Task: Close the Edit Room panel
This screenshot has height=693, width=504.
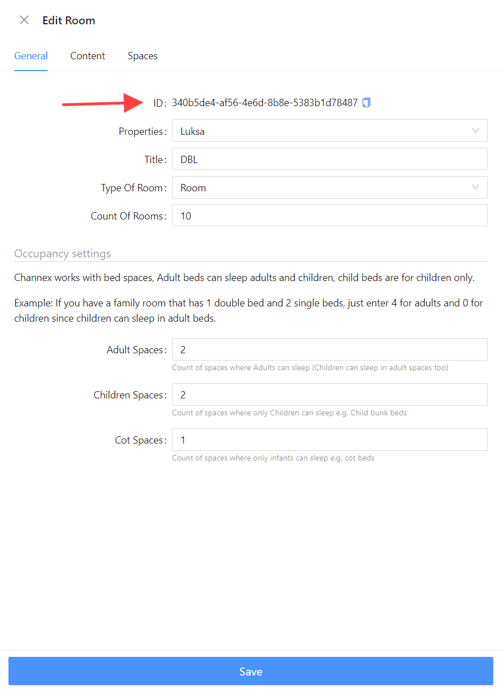Action: tap(24, 20)
